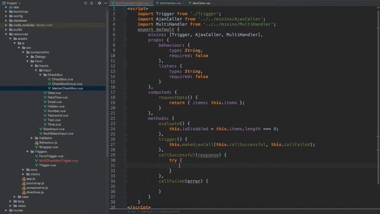Collapse the Triggers folder arrow

[28, 152]
